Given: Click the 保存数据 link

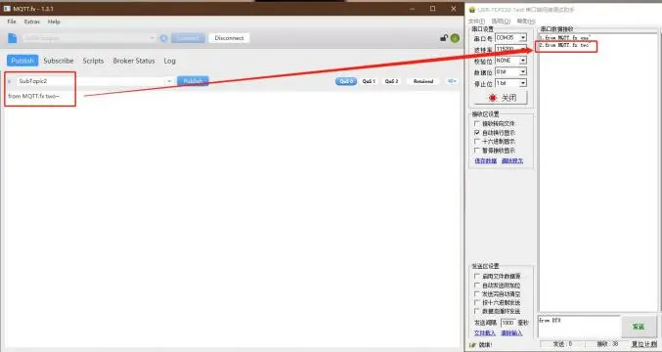Looking at the screenshot, I should [486, 160].
